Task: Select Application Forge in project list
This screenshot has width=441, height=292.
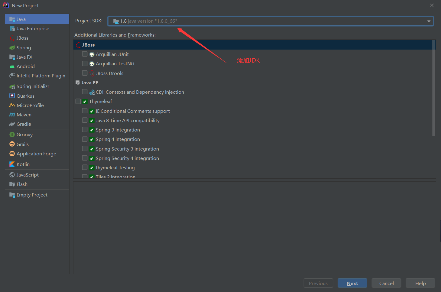Action: (x=37, y=154)
